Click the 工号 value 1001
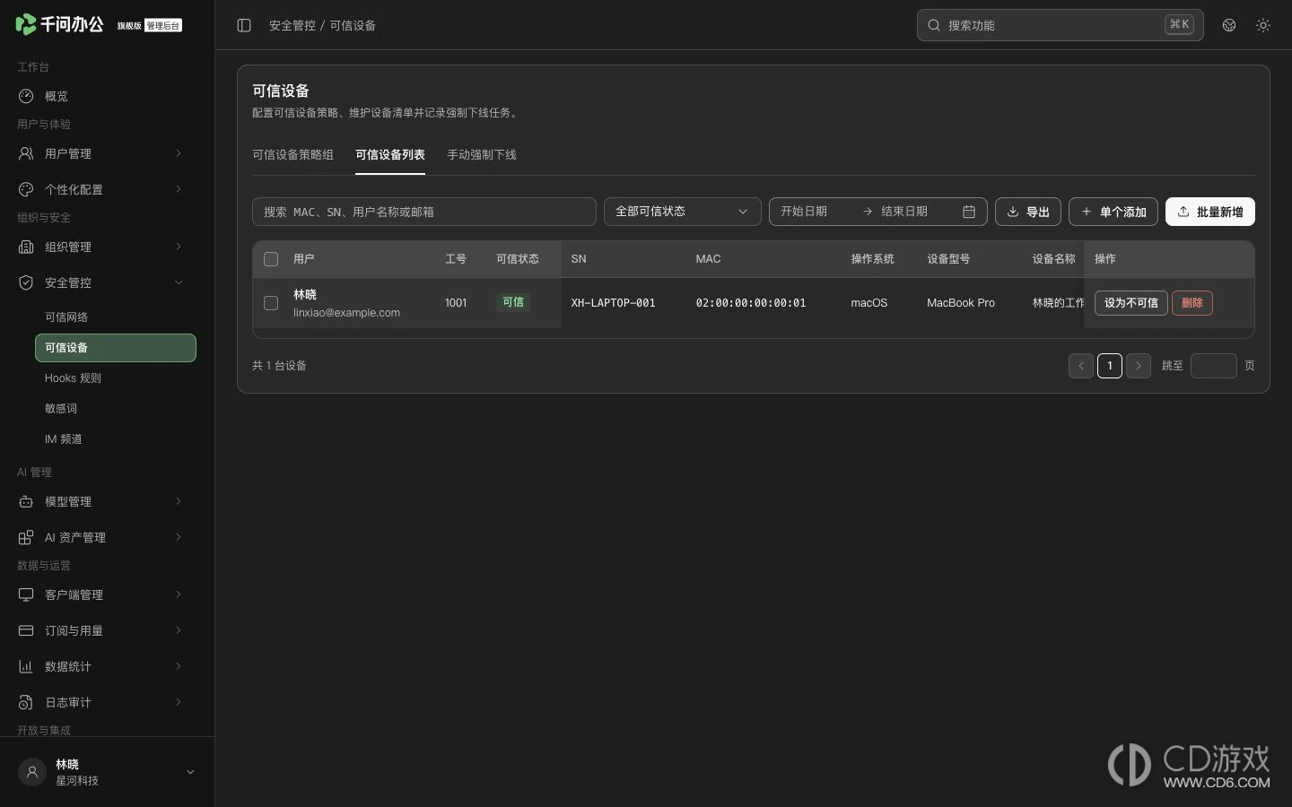This screenshot has height=807, width=1292. point(456,303)
